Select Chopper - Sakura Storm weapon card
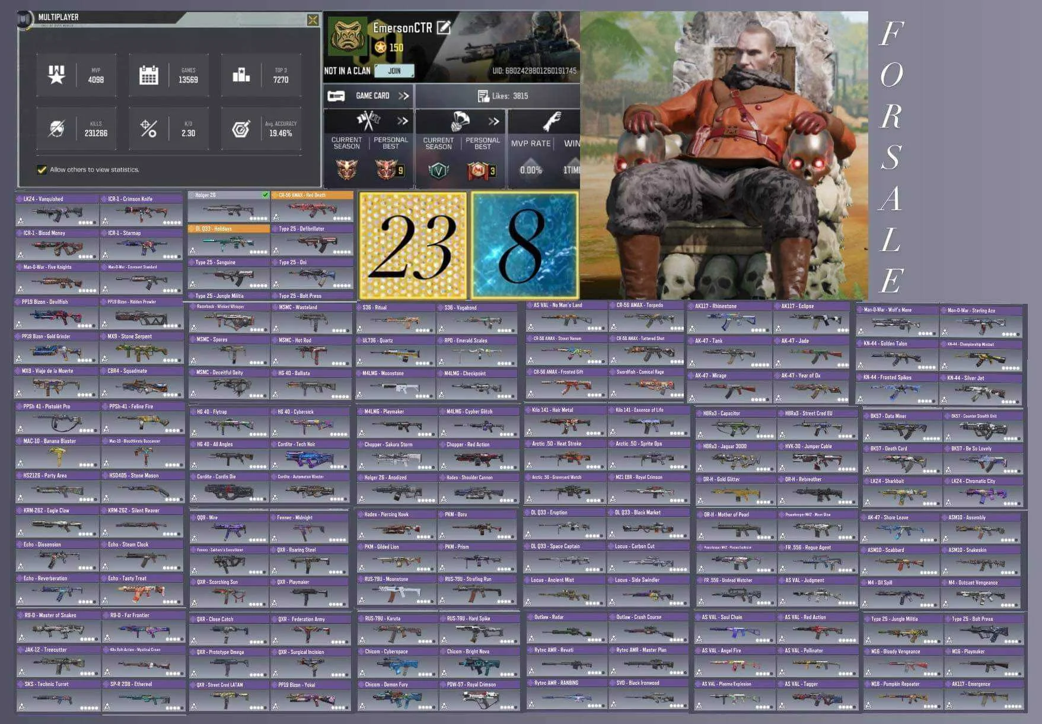Image resolution: width=1042 pixels, height=724 pixels. tap(397, 456)
